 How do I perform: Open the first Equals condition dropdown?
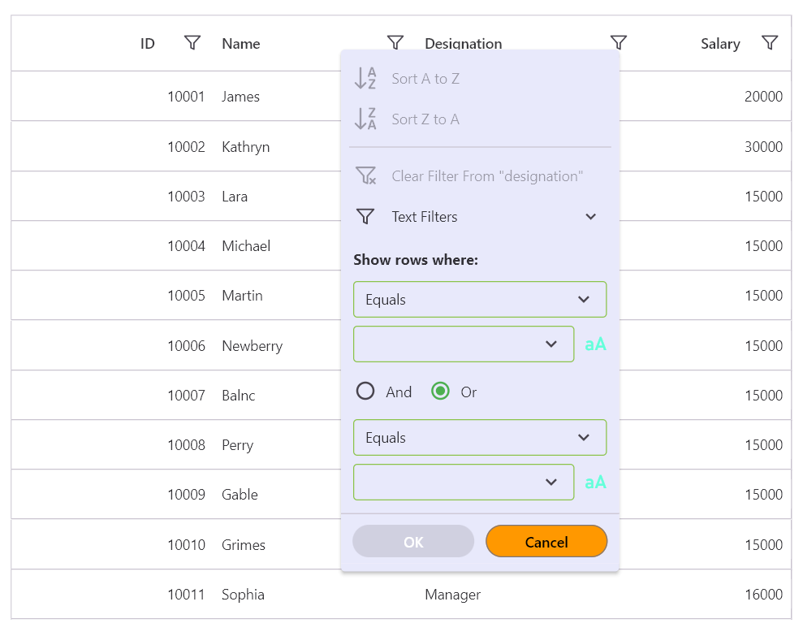tap(480, 299)
